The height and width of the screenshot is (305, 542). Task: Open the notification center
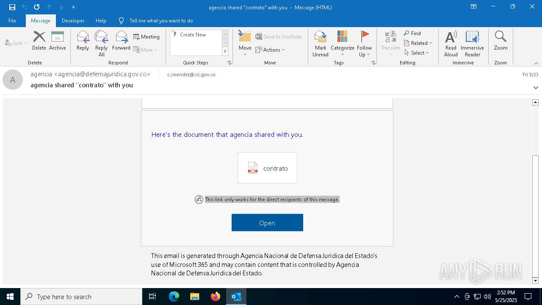(528, 297)
